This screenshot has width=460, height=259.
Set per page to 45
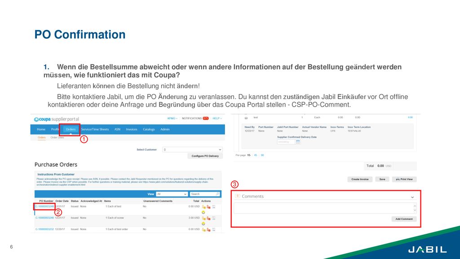click(256, 155)
